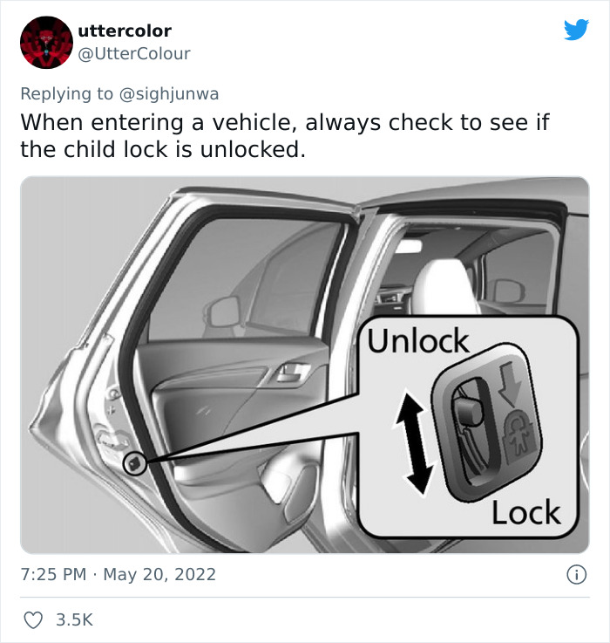Click the gray down arrow above child lock
This screenshot has width=610, height=643.
click(x=510, y=384)
